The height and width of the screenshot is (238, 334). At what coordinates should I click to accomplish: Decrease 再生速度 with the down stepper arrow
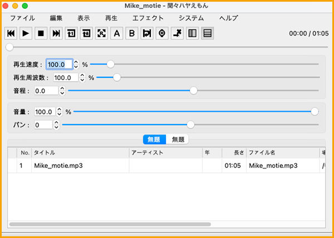coord(76,67)
